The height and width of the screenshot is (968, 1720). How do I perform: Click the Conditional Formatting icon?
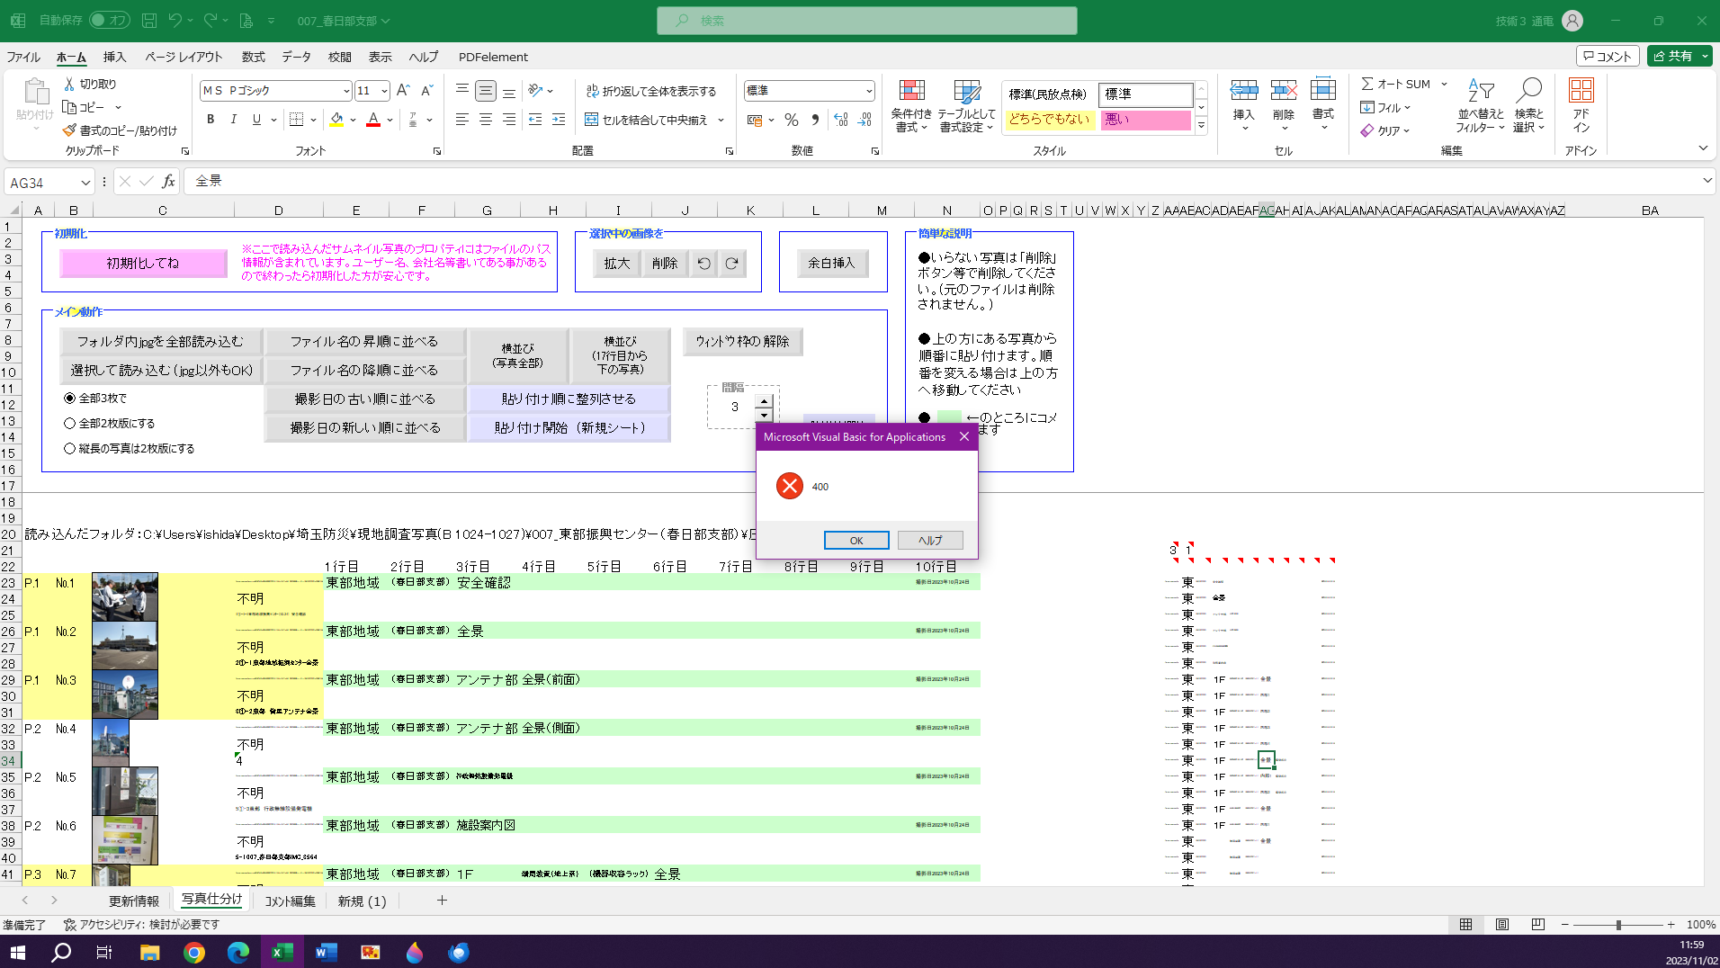click(911, 91)
